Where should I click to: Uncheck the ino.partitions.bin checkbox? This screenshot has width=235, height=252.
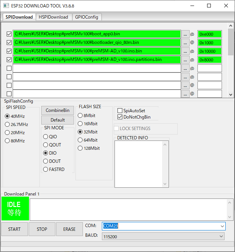pos(9,59)
